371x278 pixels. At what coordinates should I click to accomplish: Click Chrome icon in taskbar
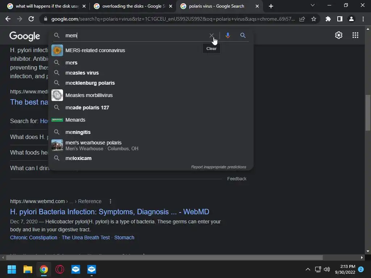pos(44,269)
